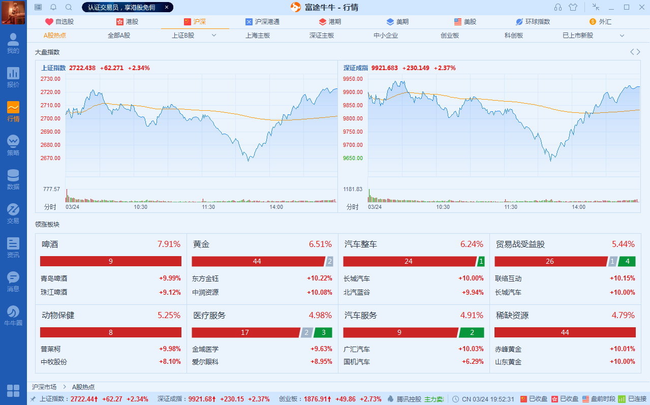Open the 资讯 news sidebar icon
The width and height of the screenshot is (650, 405).
[13, 247]
